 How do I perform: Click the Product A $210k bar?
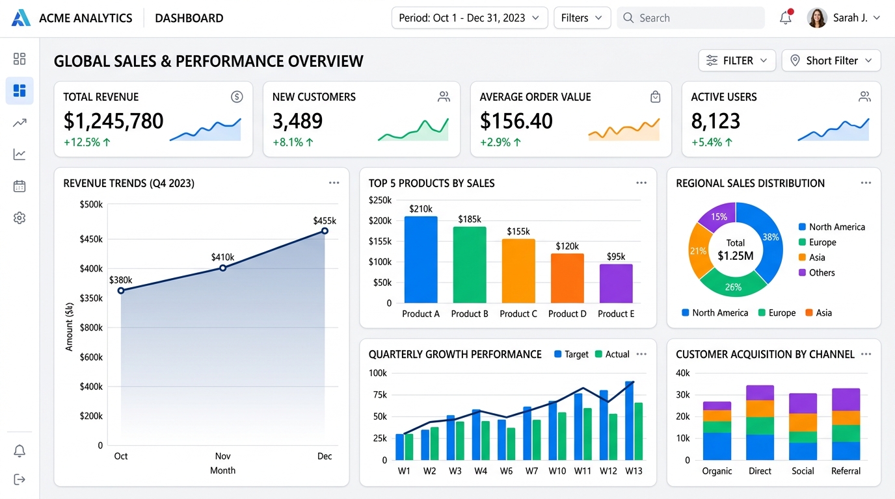[421, 260]
